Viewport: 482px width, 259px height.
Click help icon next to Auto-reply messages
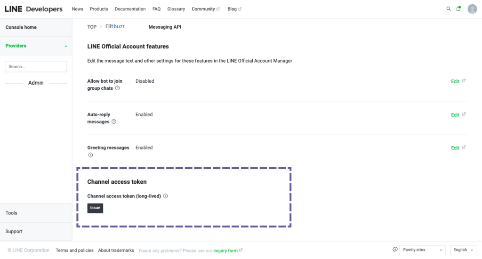[x=114, y=122]
